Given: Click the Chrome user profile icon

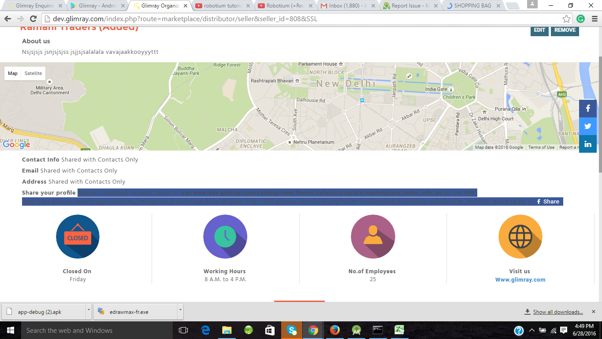Looking at the screenshot, I should 532,4.
